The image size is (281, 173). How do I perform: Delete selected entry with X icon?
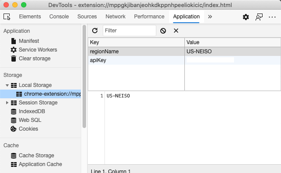176,31
